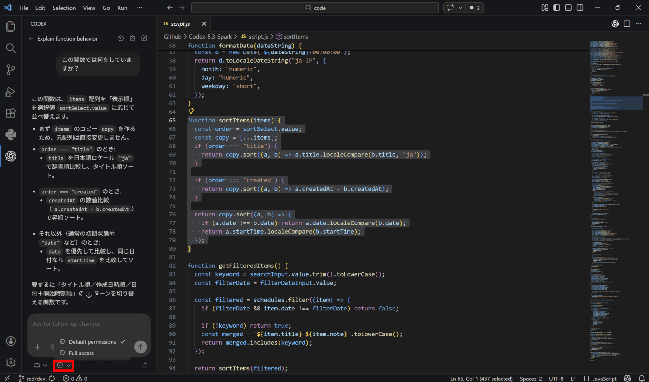Select Default permissions option
Screen dimensions: 649x382
coord(92,342)
